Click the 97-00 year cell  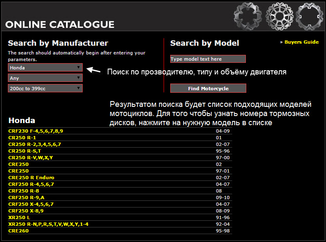[223, 158]
